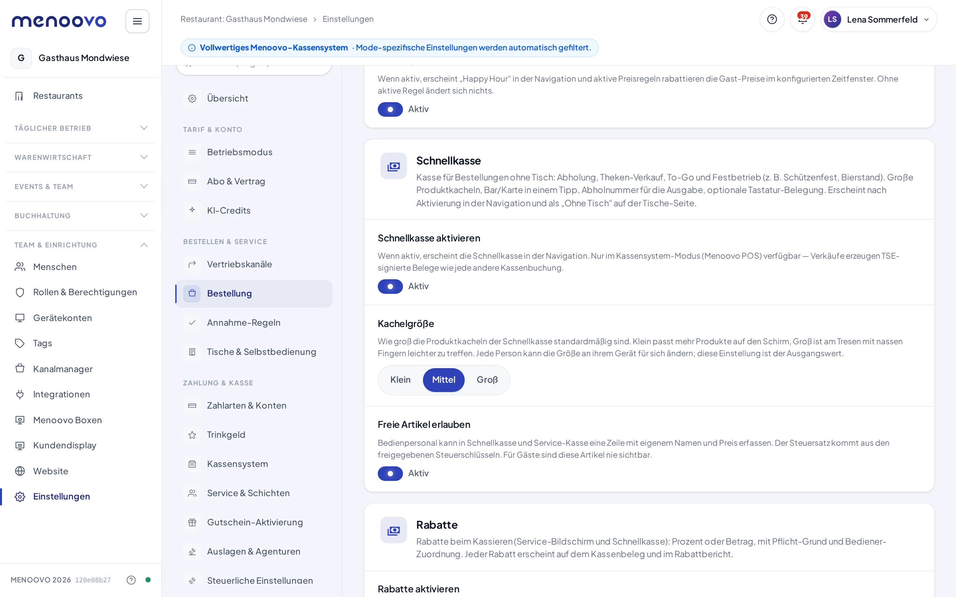Click the info icon in Kassensystem banner

192,48
